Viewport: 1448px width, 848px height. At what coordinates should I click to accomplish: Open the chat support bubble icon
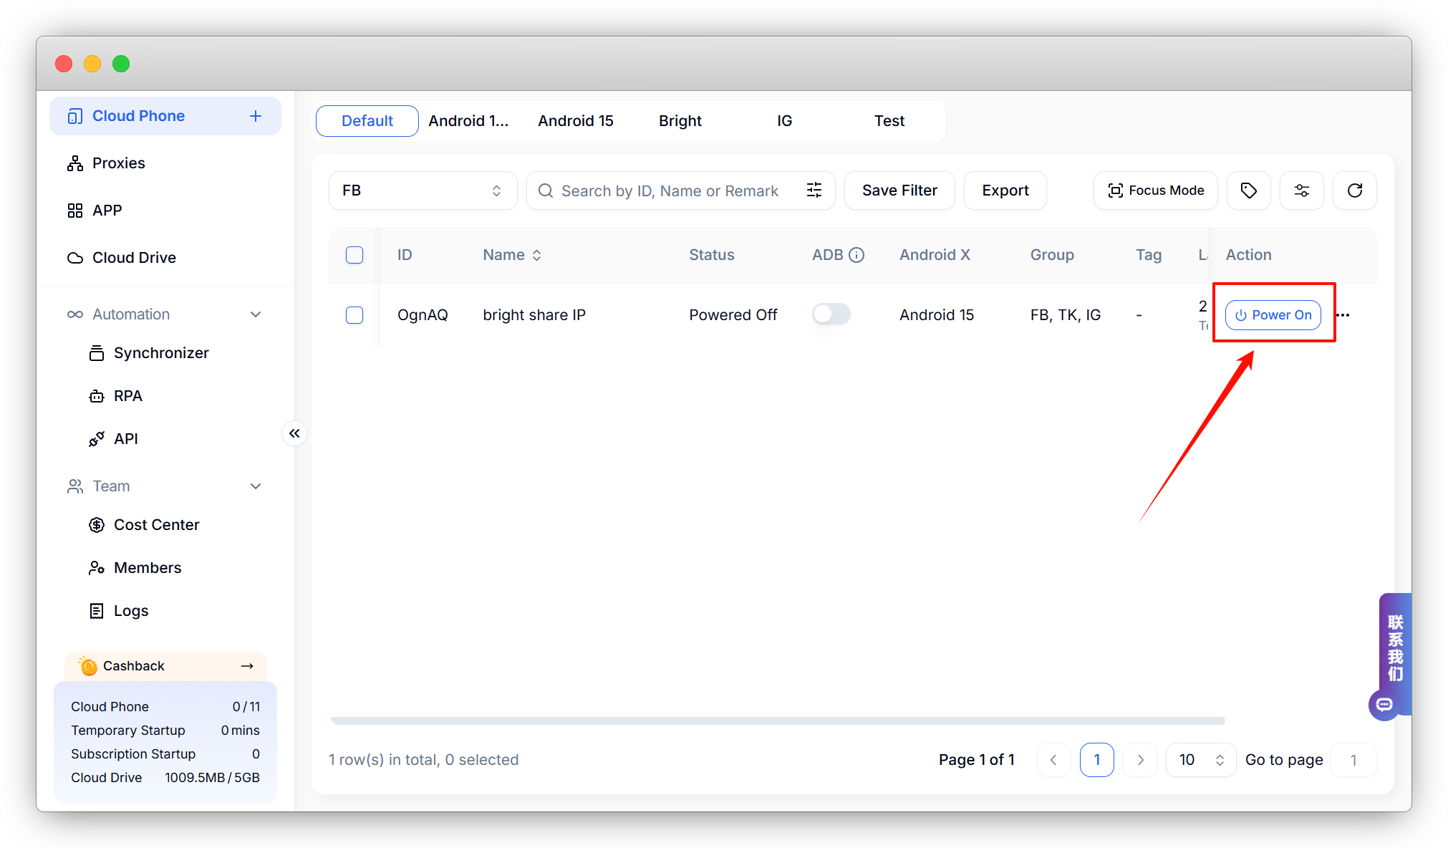1384,705
